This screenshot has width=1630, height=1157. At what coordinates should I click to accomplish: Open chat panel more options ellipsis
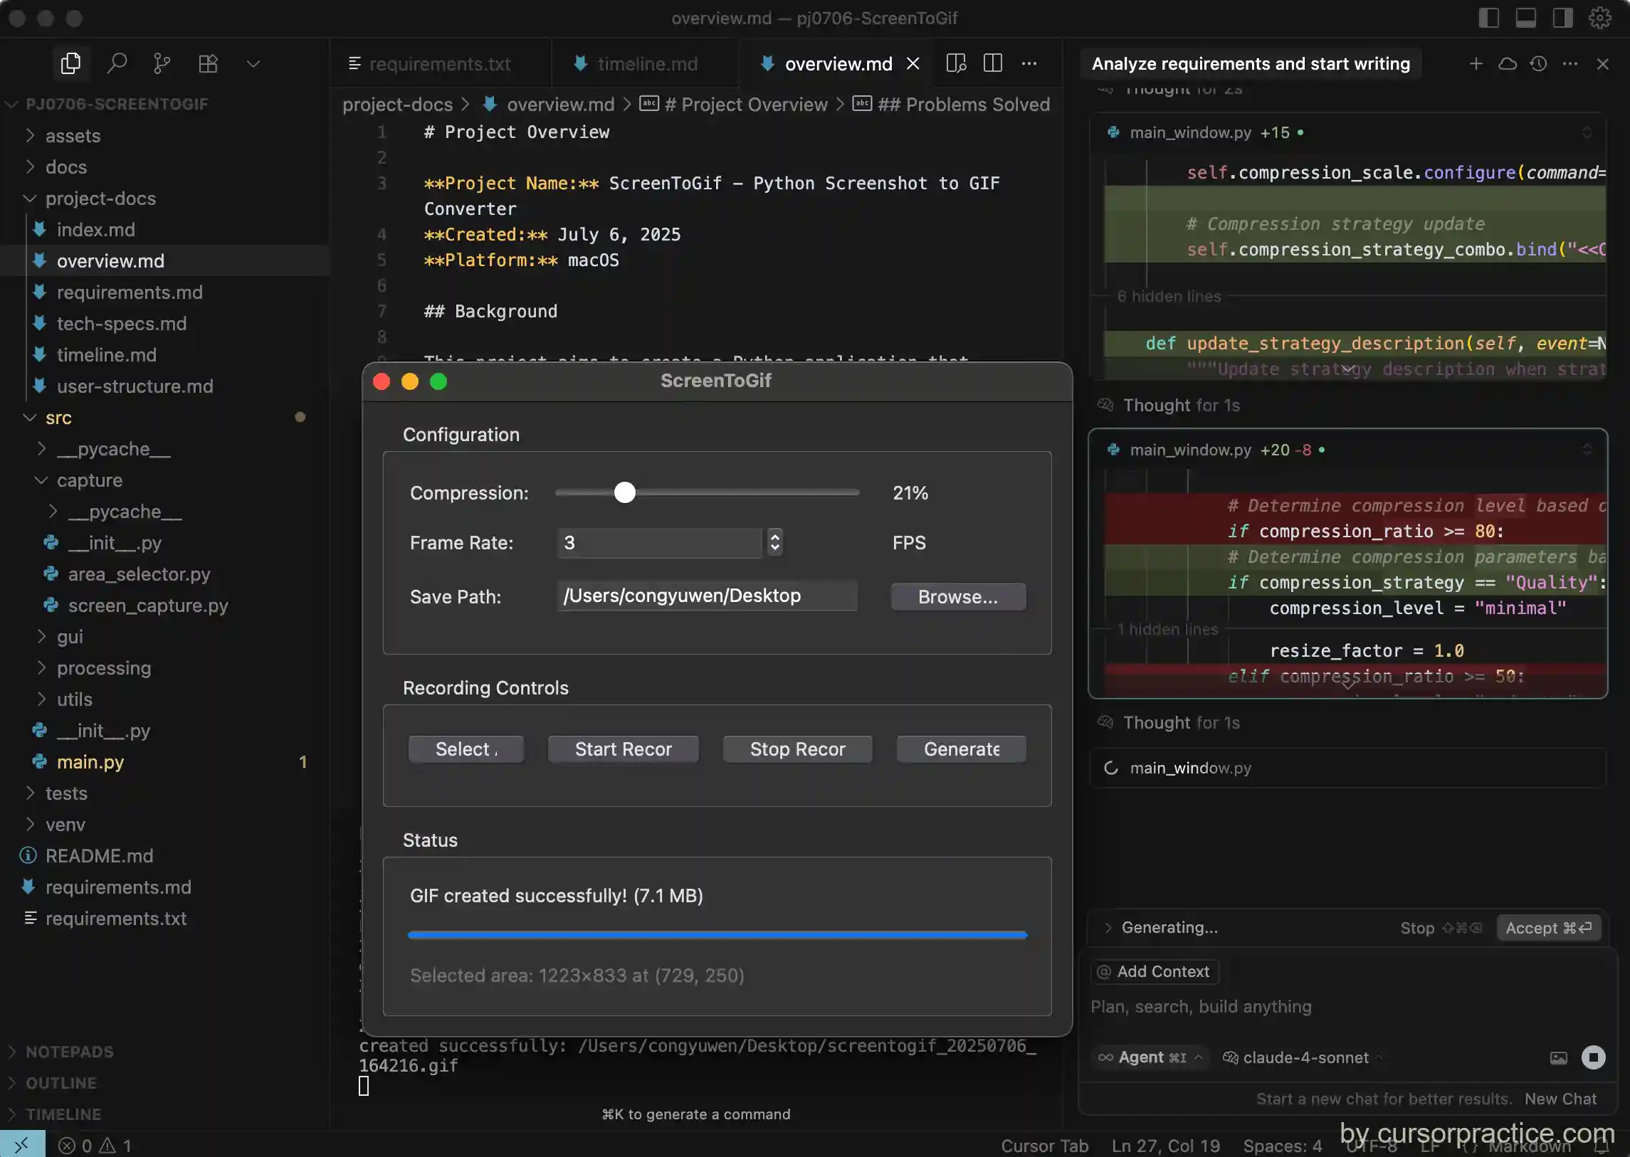[x=1570, y=63]
